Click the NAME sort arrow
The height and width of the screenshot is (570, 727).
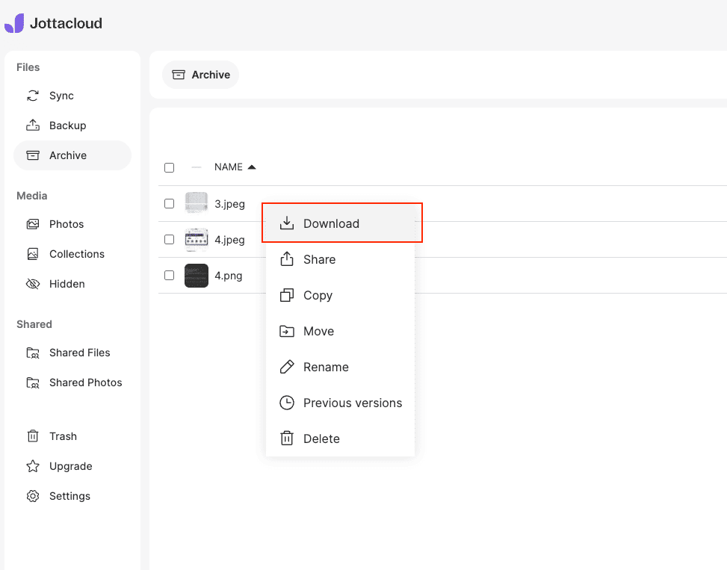[x=253, y=167]
